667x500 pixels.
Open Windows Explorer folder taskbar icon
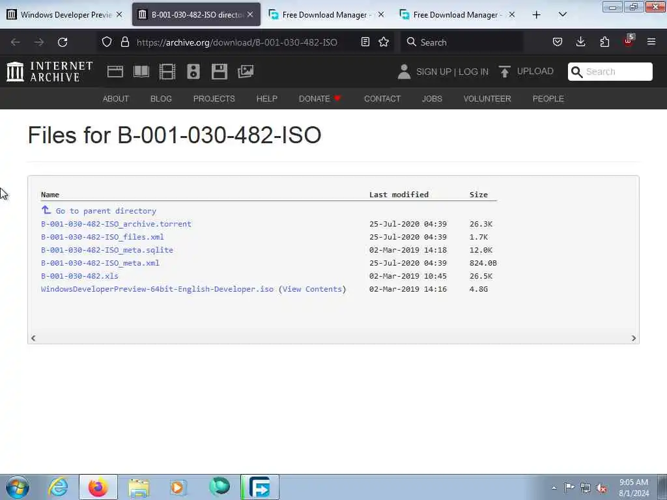point(139,487)
